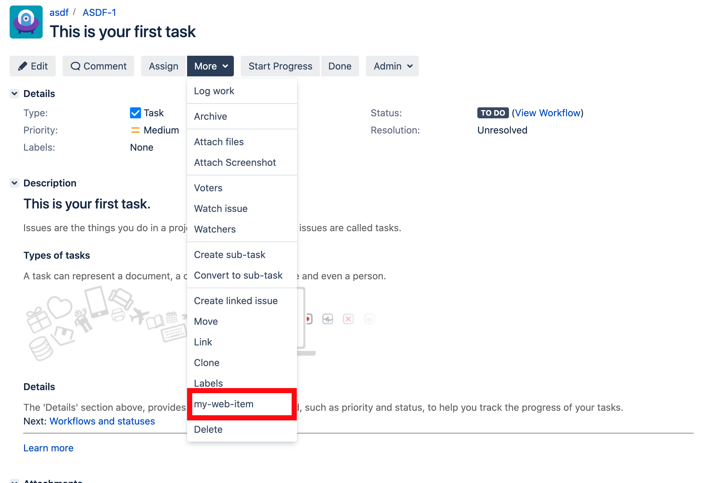Viewport: 716px width, 483px height.
Task: Open Watchers menu entry
Action: point(242,229)
